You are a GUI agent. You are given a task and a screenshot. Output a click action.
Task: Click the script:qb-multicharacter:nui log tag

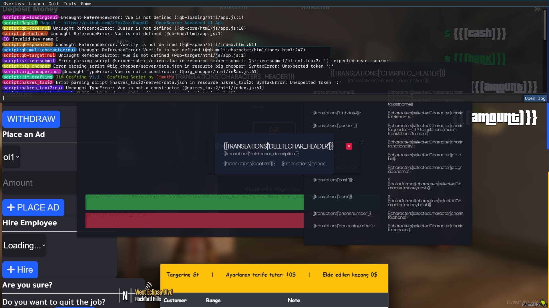click(39, 50)
